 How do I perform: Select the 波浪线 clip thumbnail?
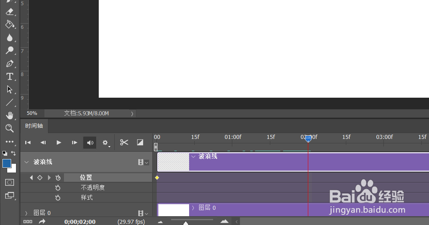173,162
